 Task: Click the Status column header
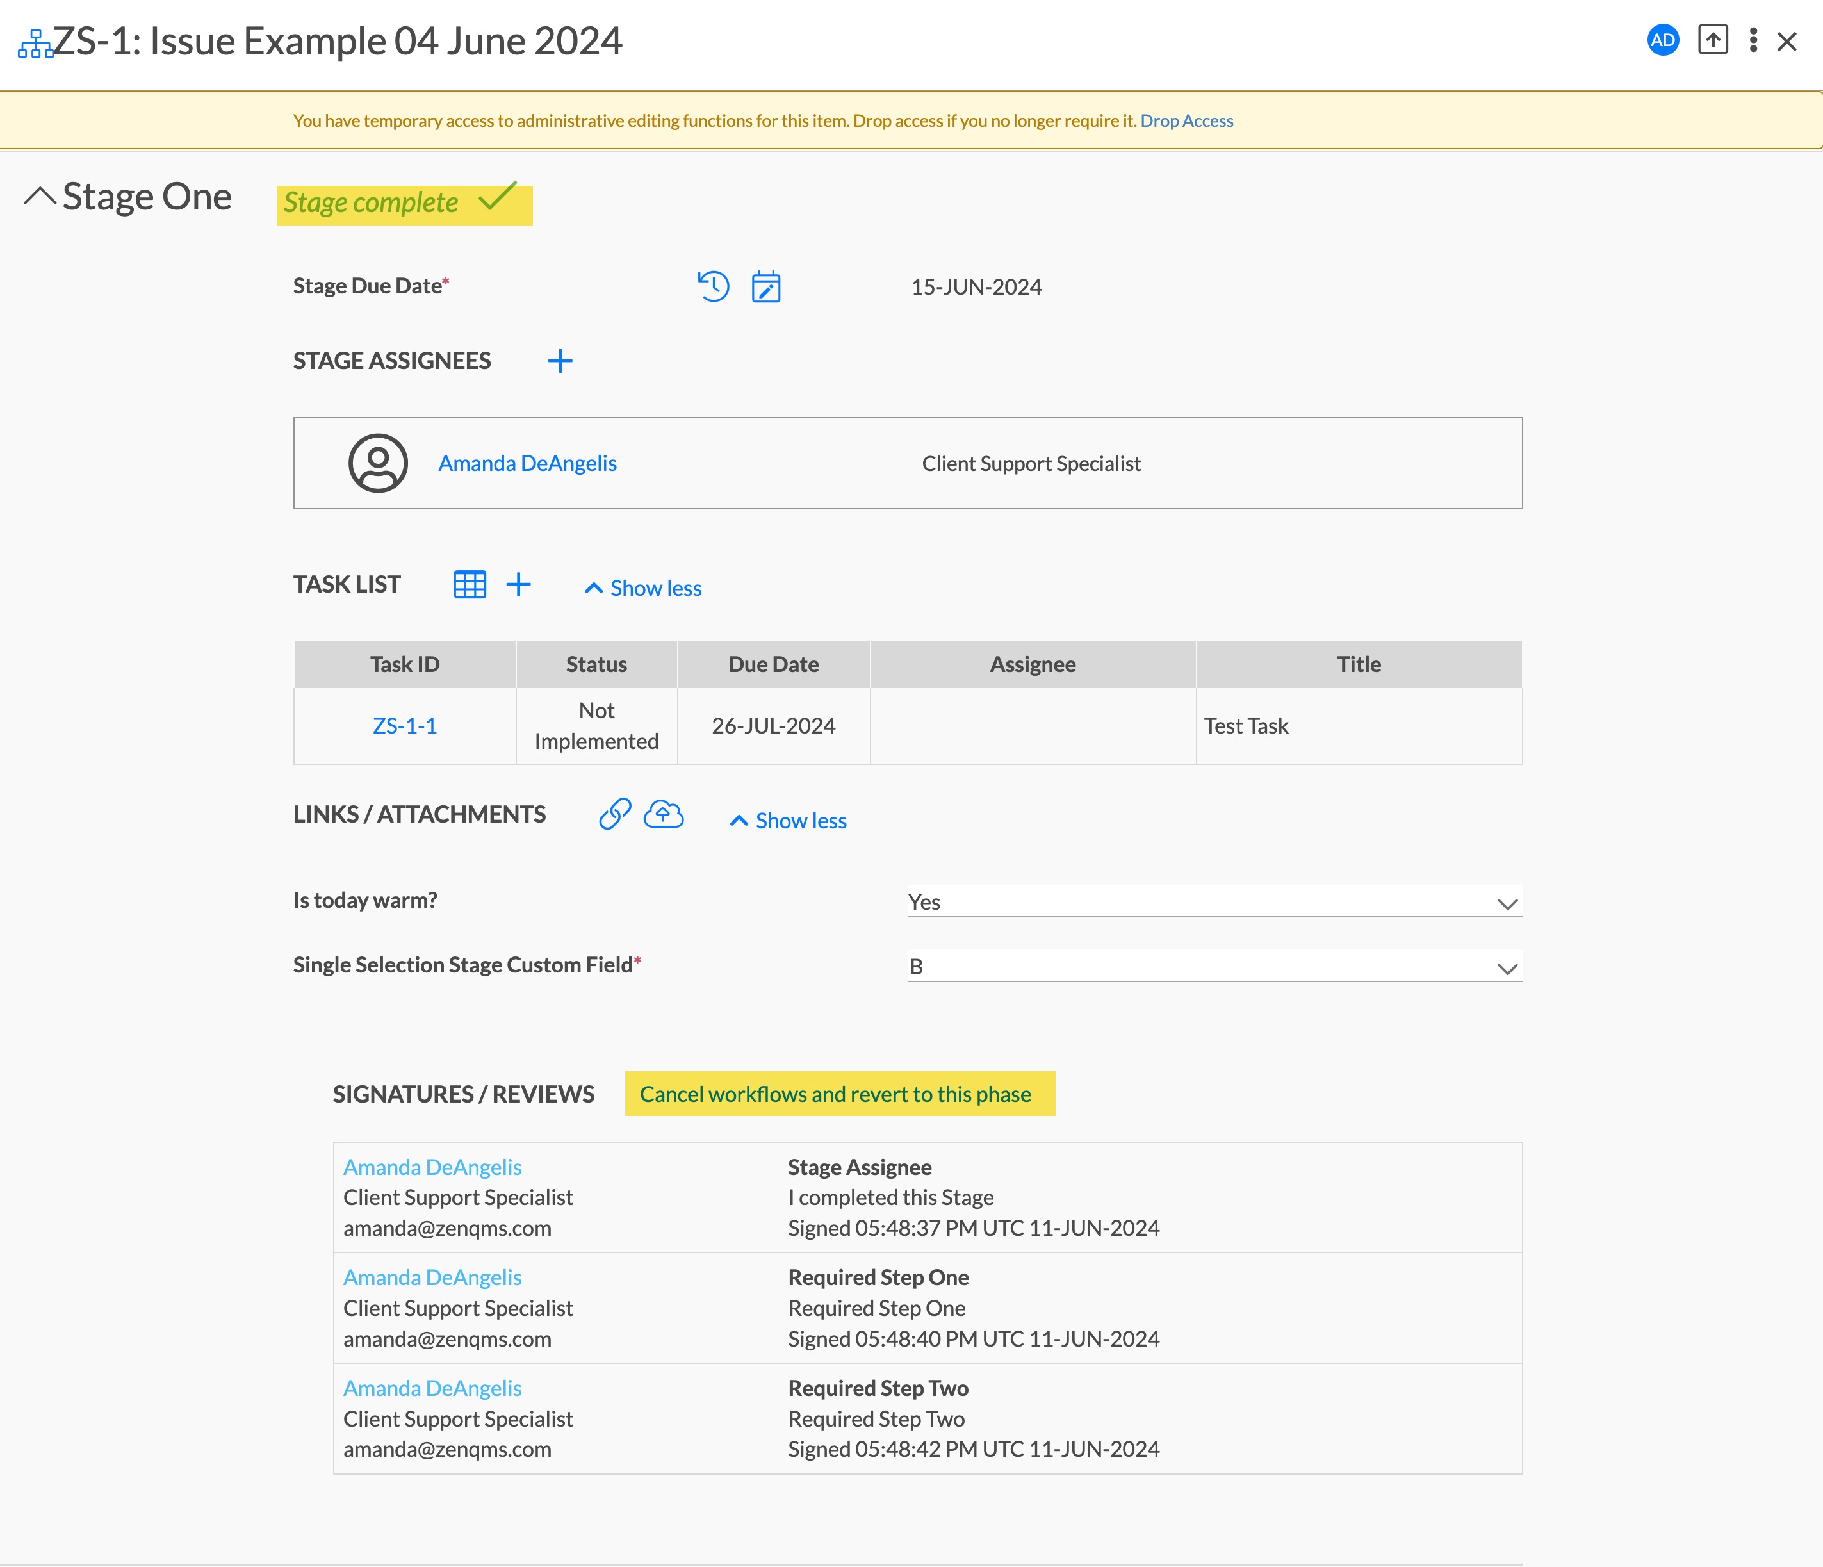596,664
